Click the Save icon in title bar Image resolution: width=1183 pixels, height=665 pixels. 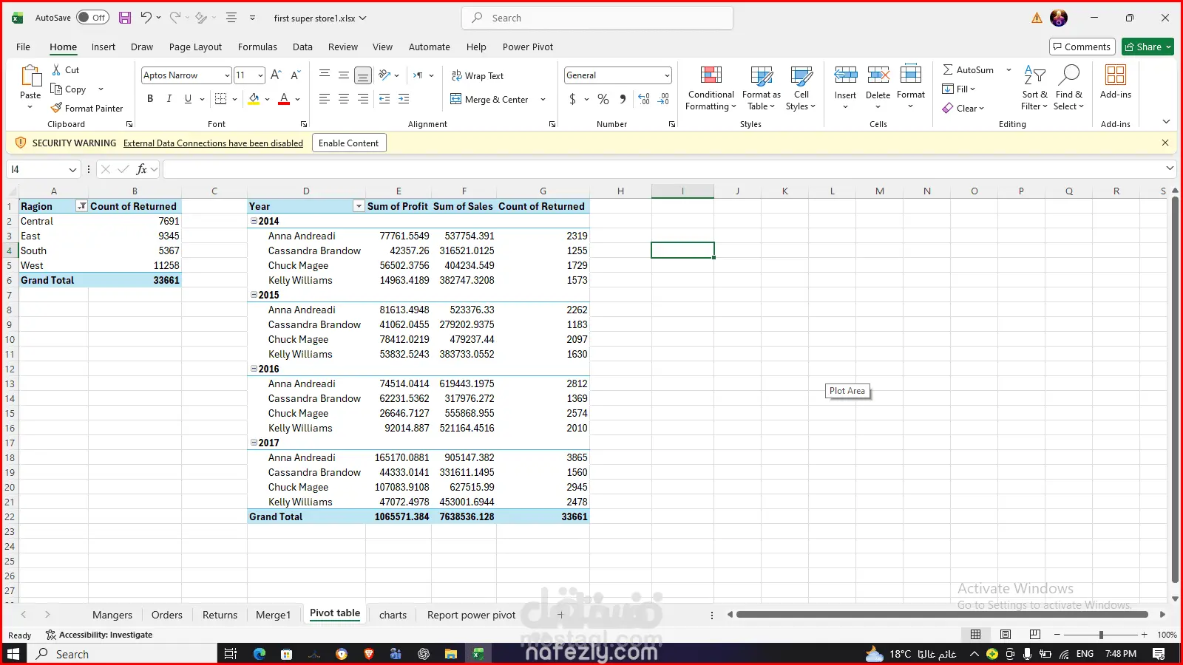click(x=125, y=18)
